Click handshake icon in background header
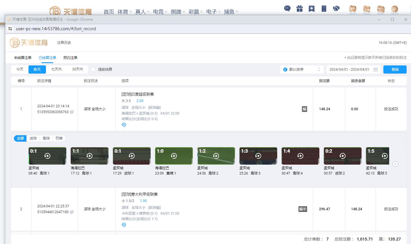 point(336,8)
